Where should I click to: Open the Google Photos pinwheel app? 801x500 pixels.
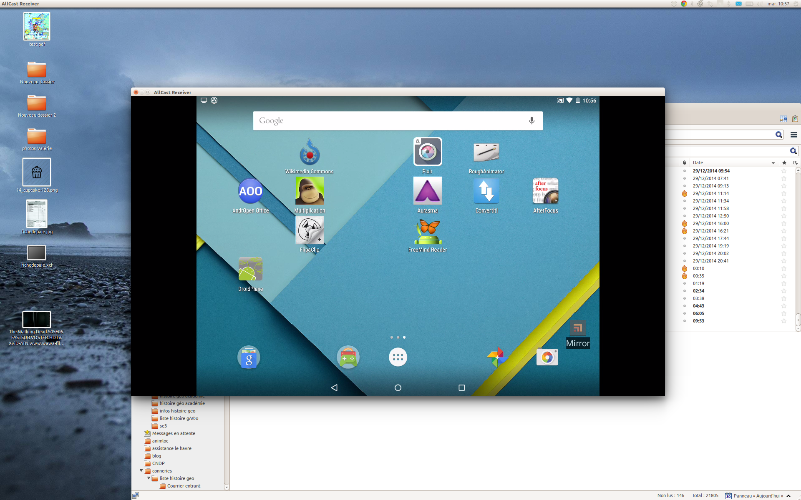pos(496,357)
